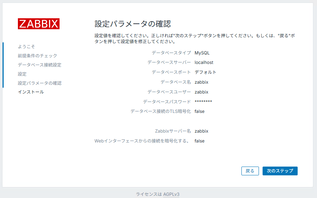The image size is (317, 198).
Task: Choose the 設定 step in sidebar
Action: coord(22,74)
